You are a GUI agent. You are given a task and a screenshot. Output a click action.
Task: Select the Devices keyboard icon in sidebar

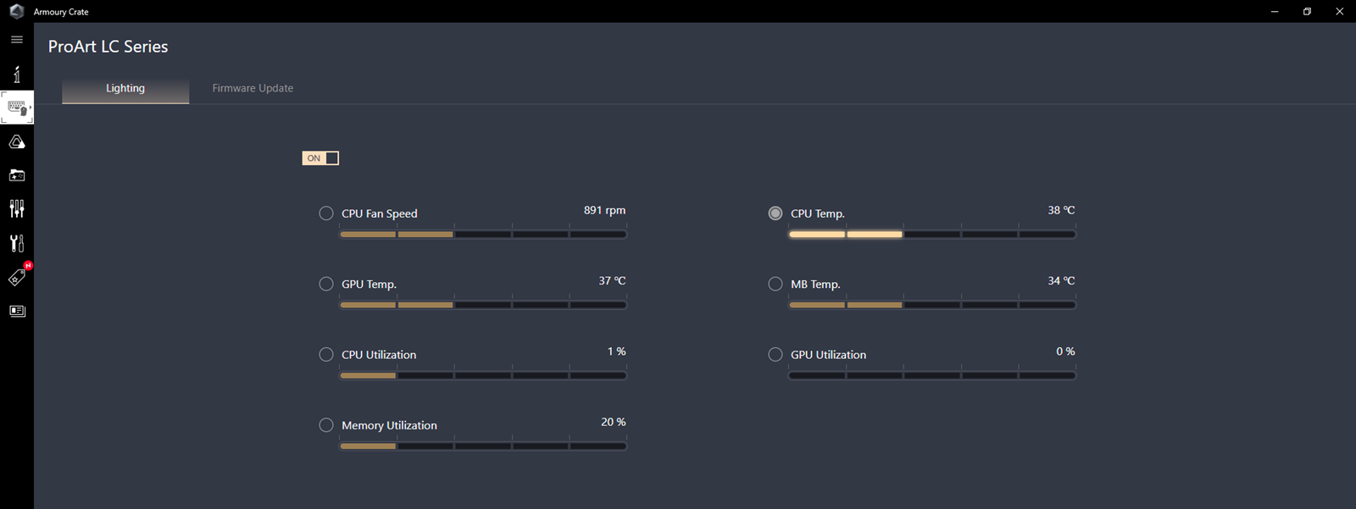click(x=17, y=108)
